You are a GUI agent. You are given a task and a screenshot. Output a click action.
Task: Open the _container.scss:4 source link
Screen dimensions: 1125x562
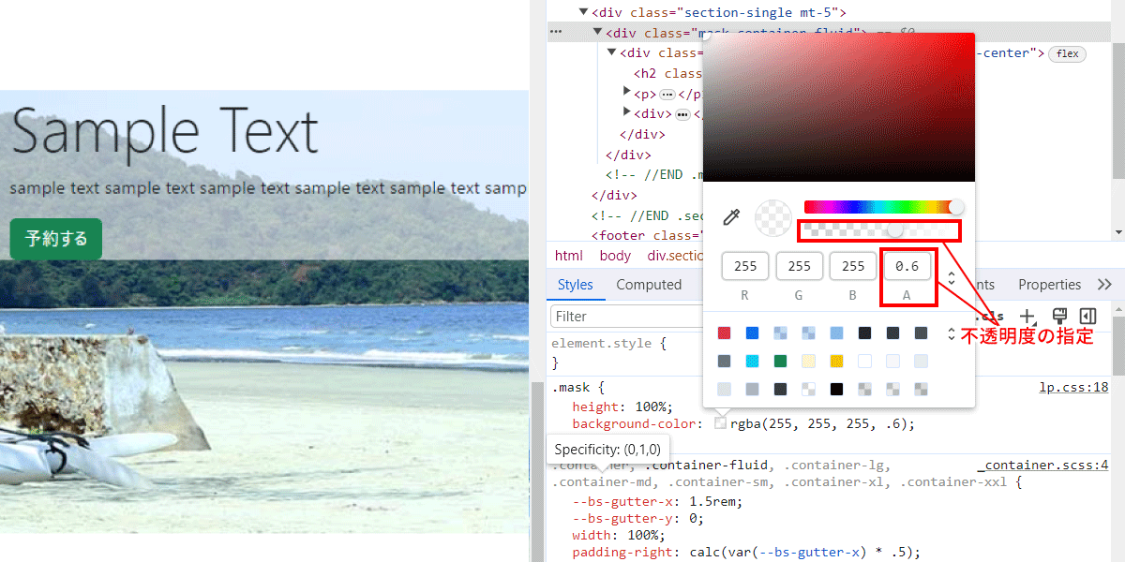[x=1043, y=465]
